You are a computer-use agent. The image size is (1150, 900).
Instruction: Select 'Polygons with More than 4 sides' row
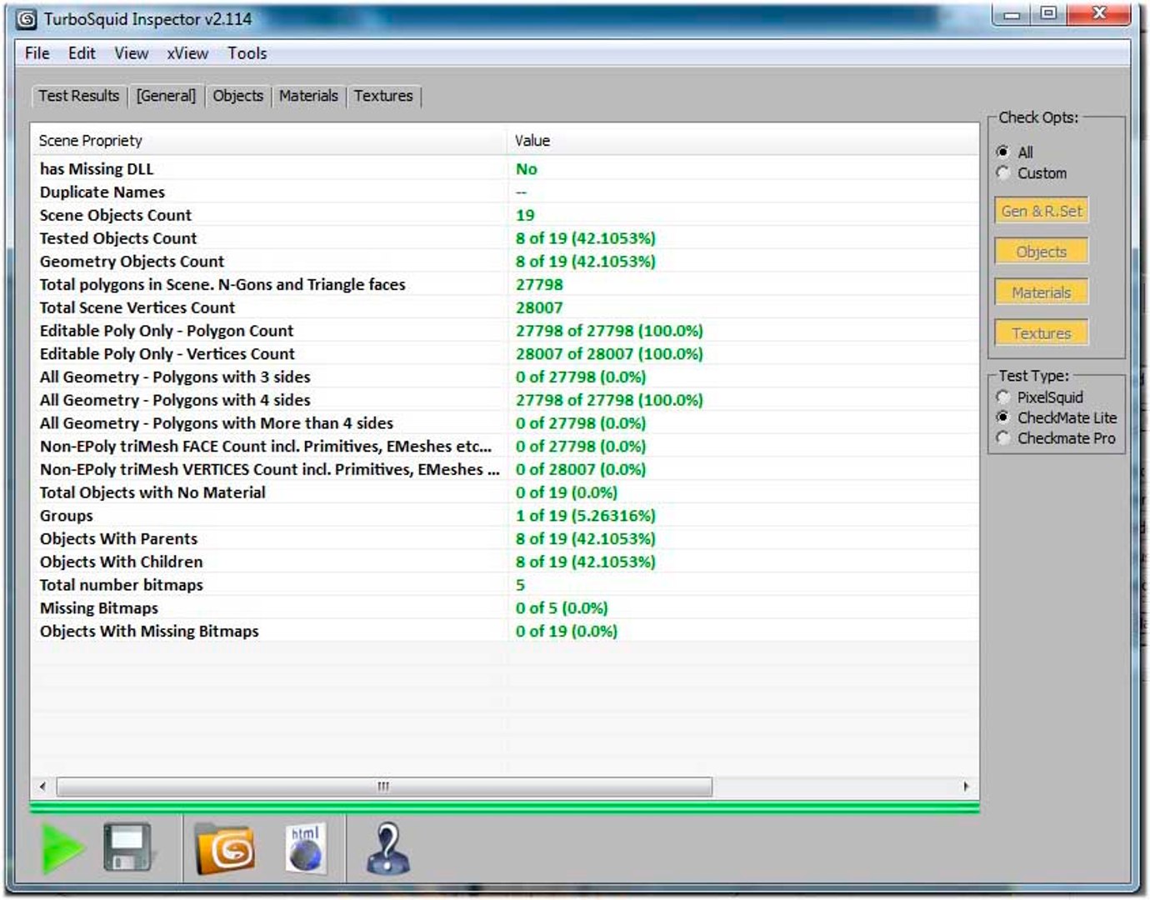505,423
